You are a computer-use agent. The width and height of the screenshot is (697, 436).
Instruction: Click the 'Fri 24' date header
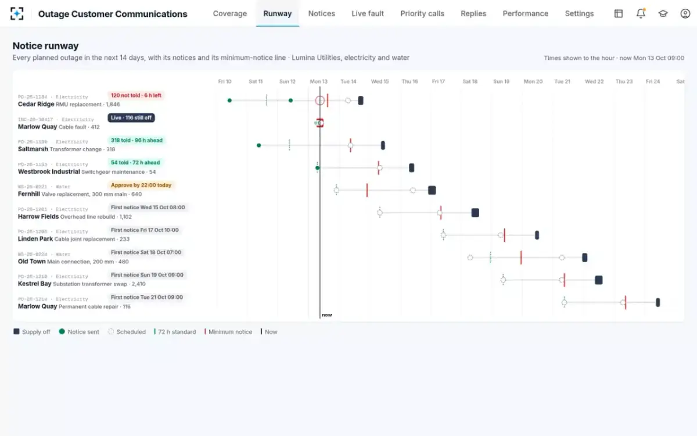(653, 82)
